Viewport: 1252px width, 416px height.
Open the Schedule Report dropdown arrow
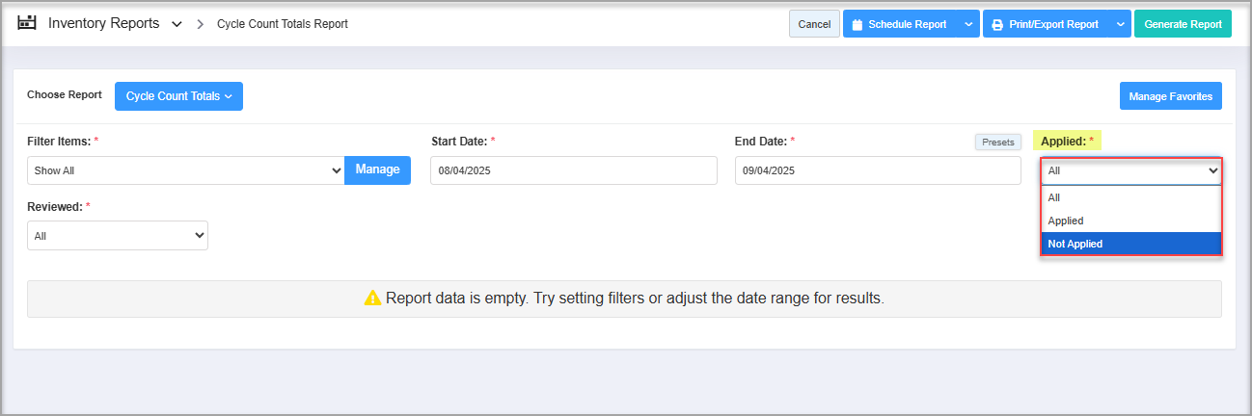(968, 25)
